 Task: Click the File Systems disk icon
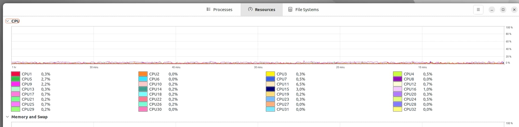[x=290, y=9]
